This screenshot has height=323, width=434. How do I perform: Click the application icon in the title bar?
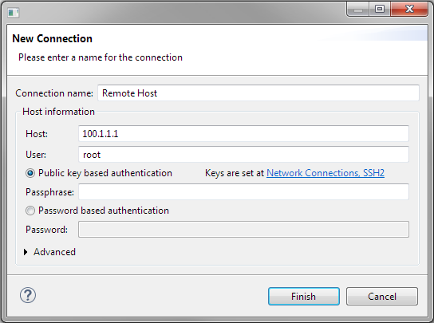pos(14,13)
